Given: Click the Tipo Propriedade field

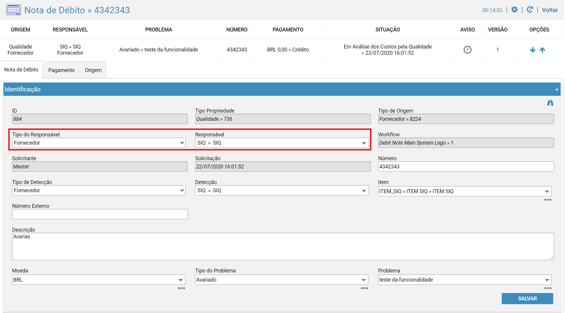Looking at the screenshot, I should [283, 119].
